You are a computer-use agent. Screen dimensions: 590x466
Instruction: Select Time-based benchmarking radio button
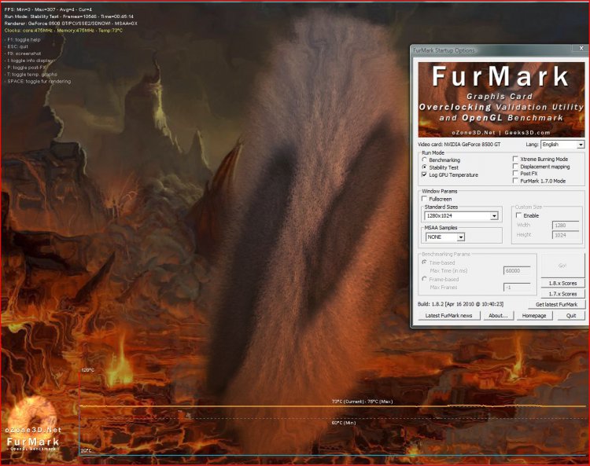425,262
